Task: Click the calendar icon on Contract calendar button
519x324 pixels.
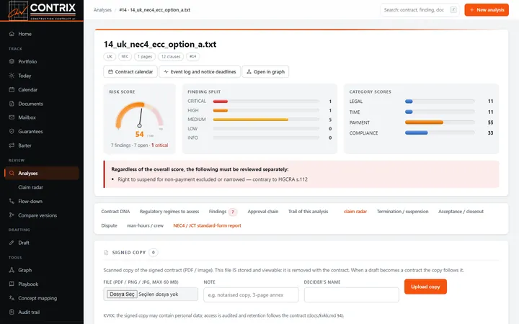Action: tap(110, 72)
